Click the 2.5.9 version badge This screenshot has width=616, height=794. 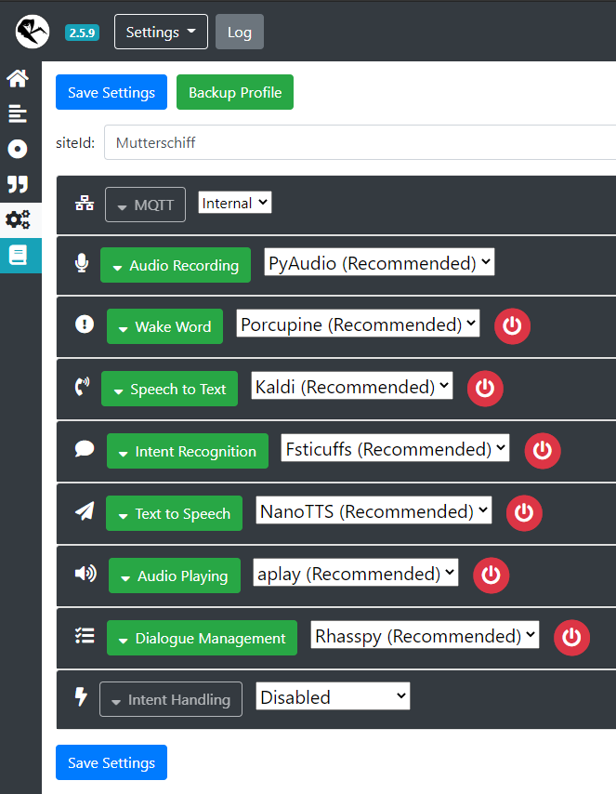pyautogui.click(x=82, y=33)
